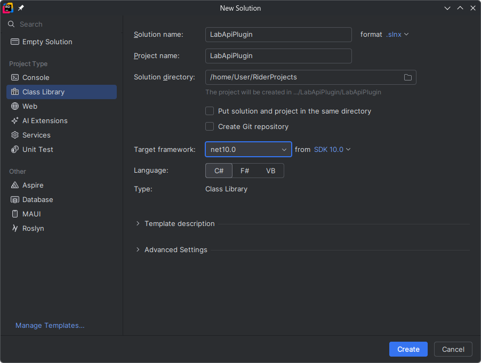This screenshot has height=363, width=481.
Task: Click the Aspire triangle icon
Action: click(x=15, y=185)
